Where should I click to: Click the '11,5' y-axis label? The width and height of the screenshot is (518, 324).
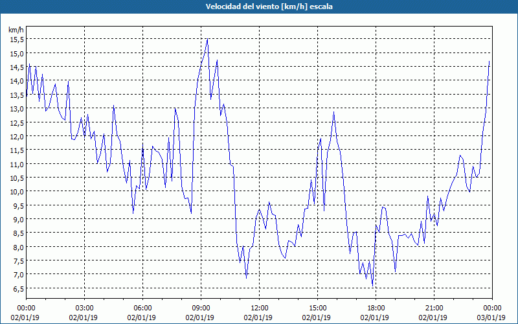[17, 150]
